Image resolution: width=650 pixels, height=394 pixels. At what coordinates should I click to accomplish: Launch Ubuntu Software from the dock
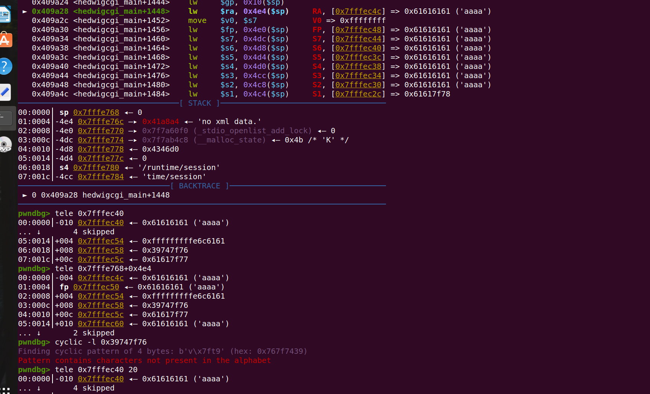[x=5, y=40]
